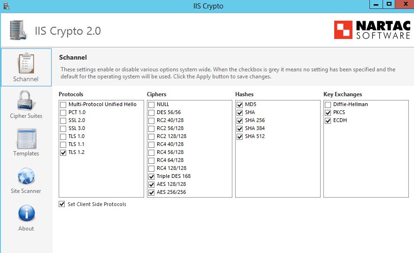Toggle the RC2 40/128 cipher checkbox
The image size is (414, 253).
pos(151,121)
